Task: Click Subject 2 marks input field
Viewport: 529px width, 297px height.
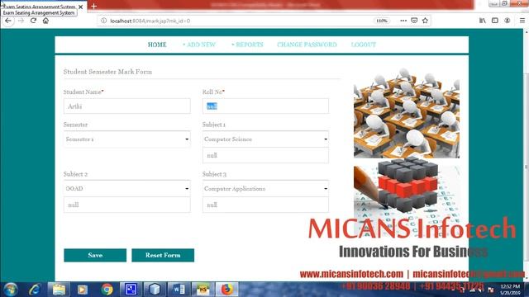Action: pos(126,205)
